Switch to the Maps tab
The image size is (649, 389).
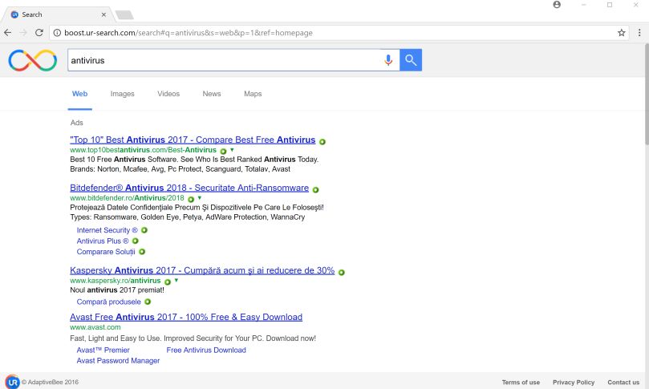(253, 94)
